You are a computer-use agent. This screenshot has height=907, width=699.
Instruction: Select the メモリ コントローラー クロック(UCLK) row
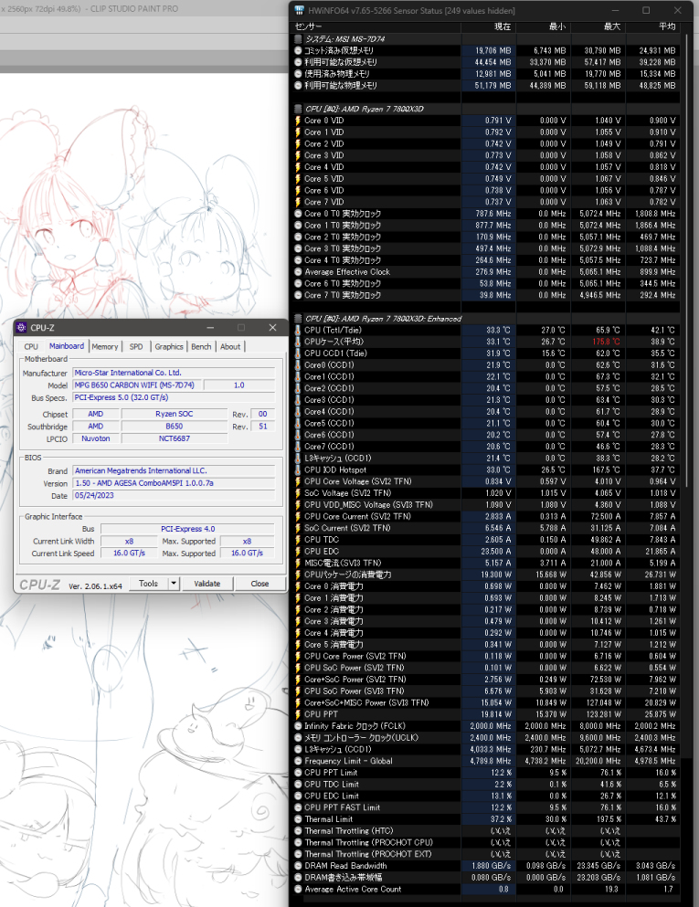(486, 737)
